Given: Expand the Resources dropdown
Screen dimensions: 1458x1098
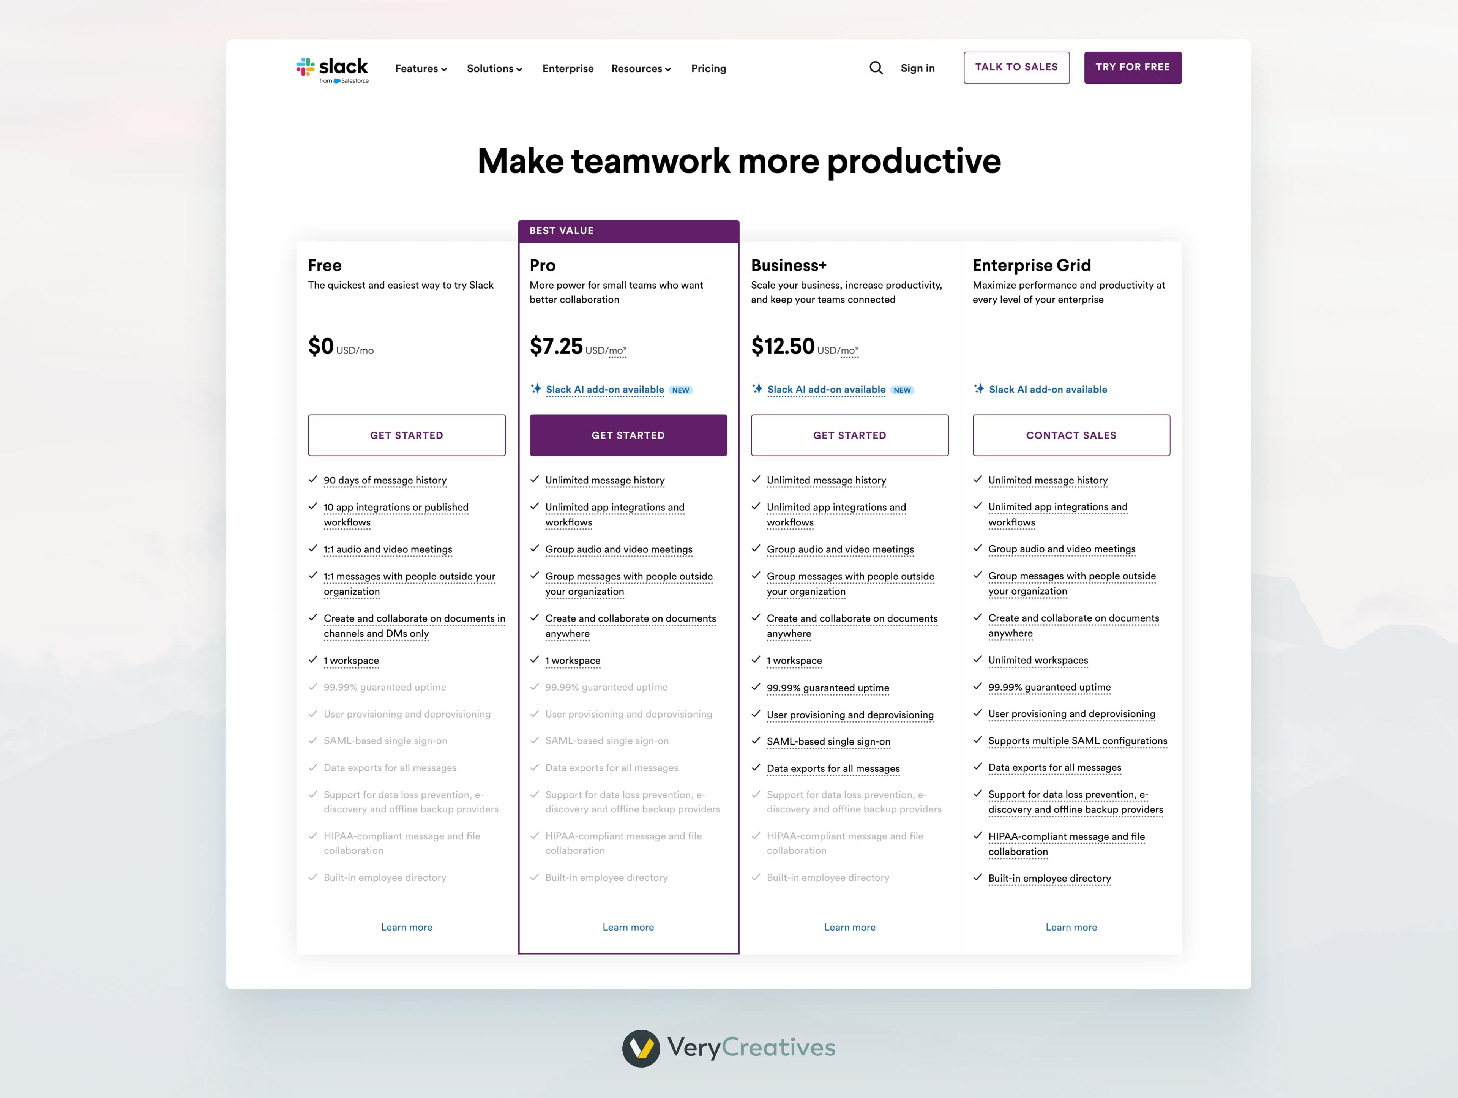Looking at the screenshot, I should tap(640, 69).
